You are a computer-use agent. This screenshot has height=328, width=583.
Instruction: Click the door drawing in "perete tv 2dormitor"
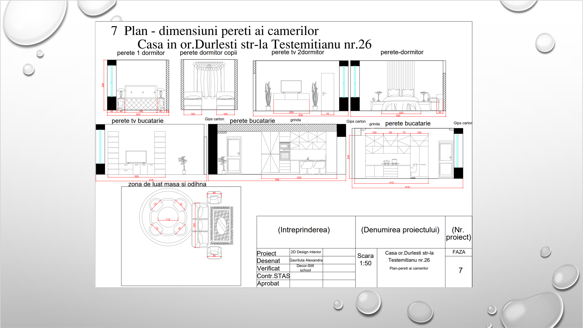[327, 92]
